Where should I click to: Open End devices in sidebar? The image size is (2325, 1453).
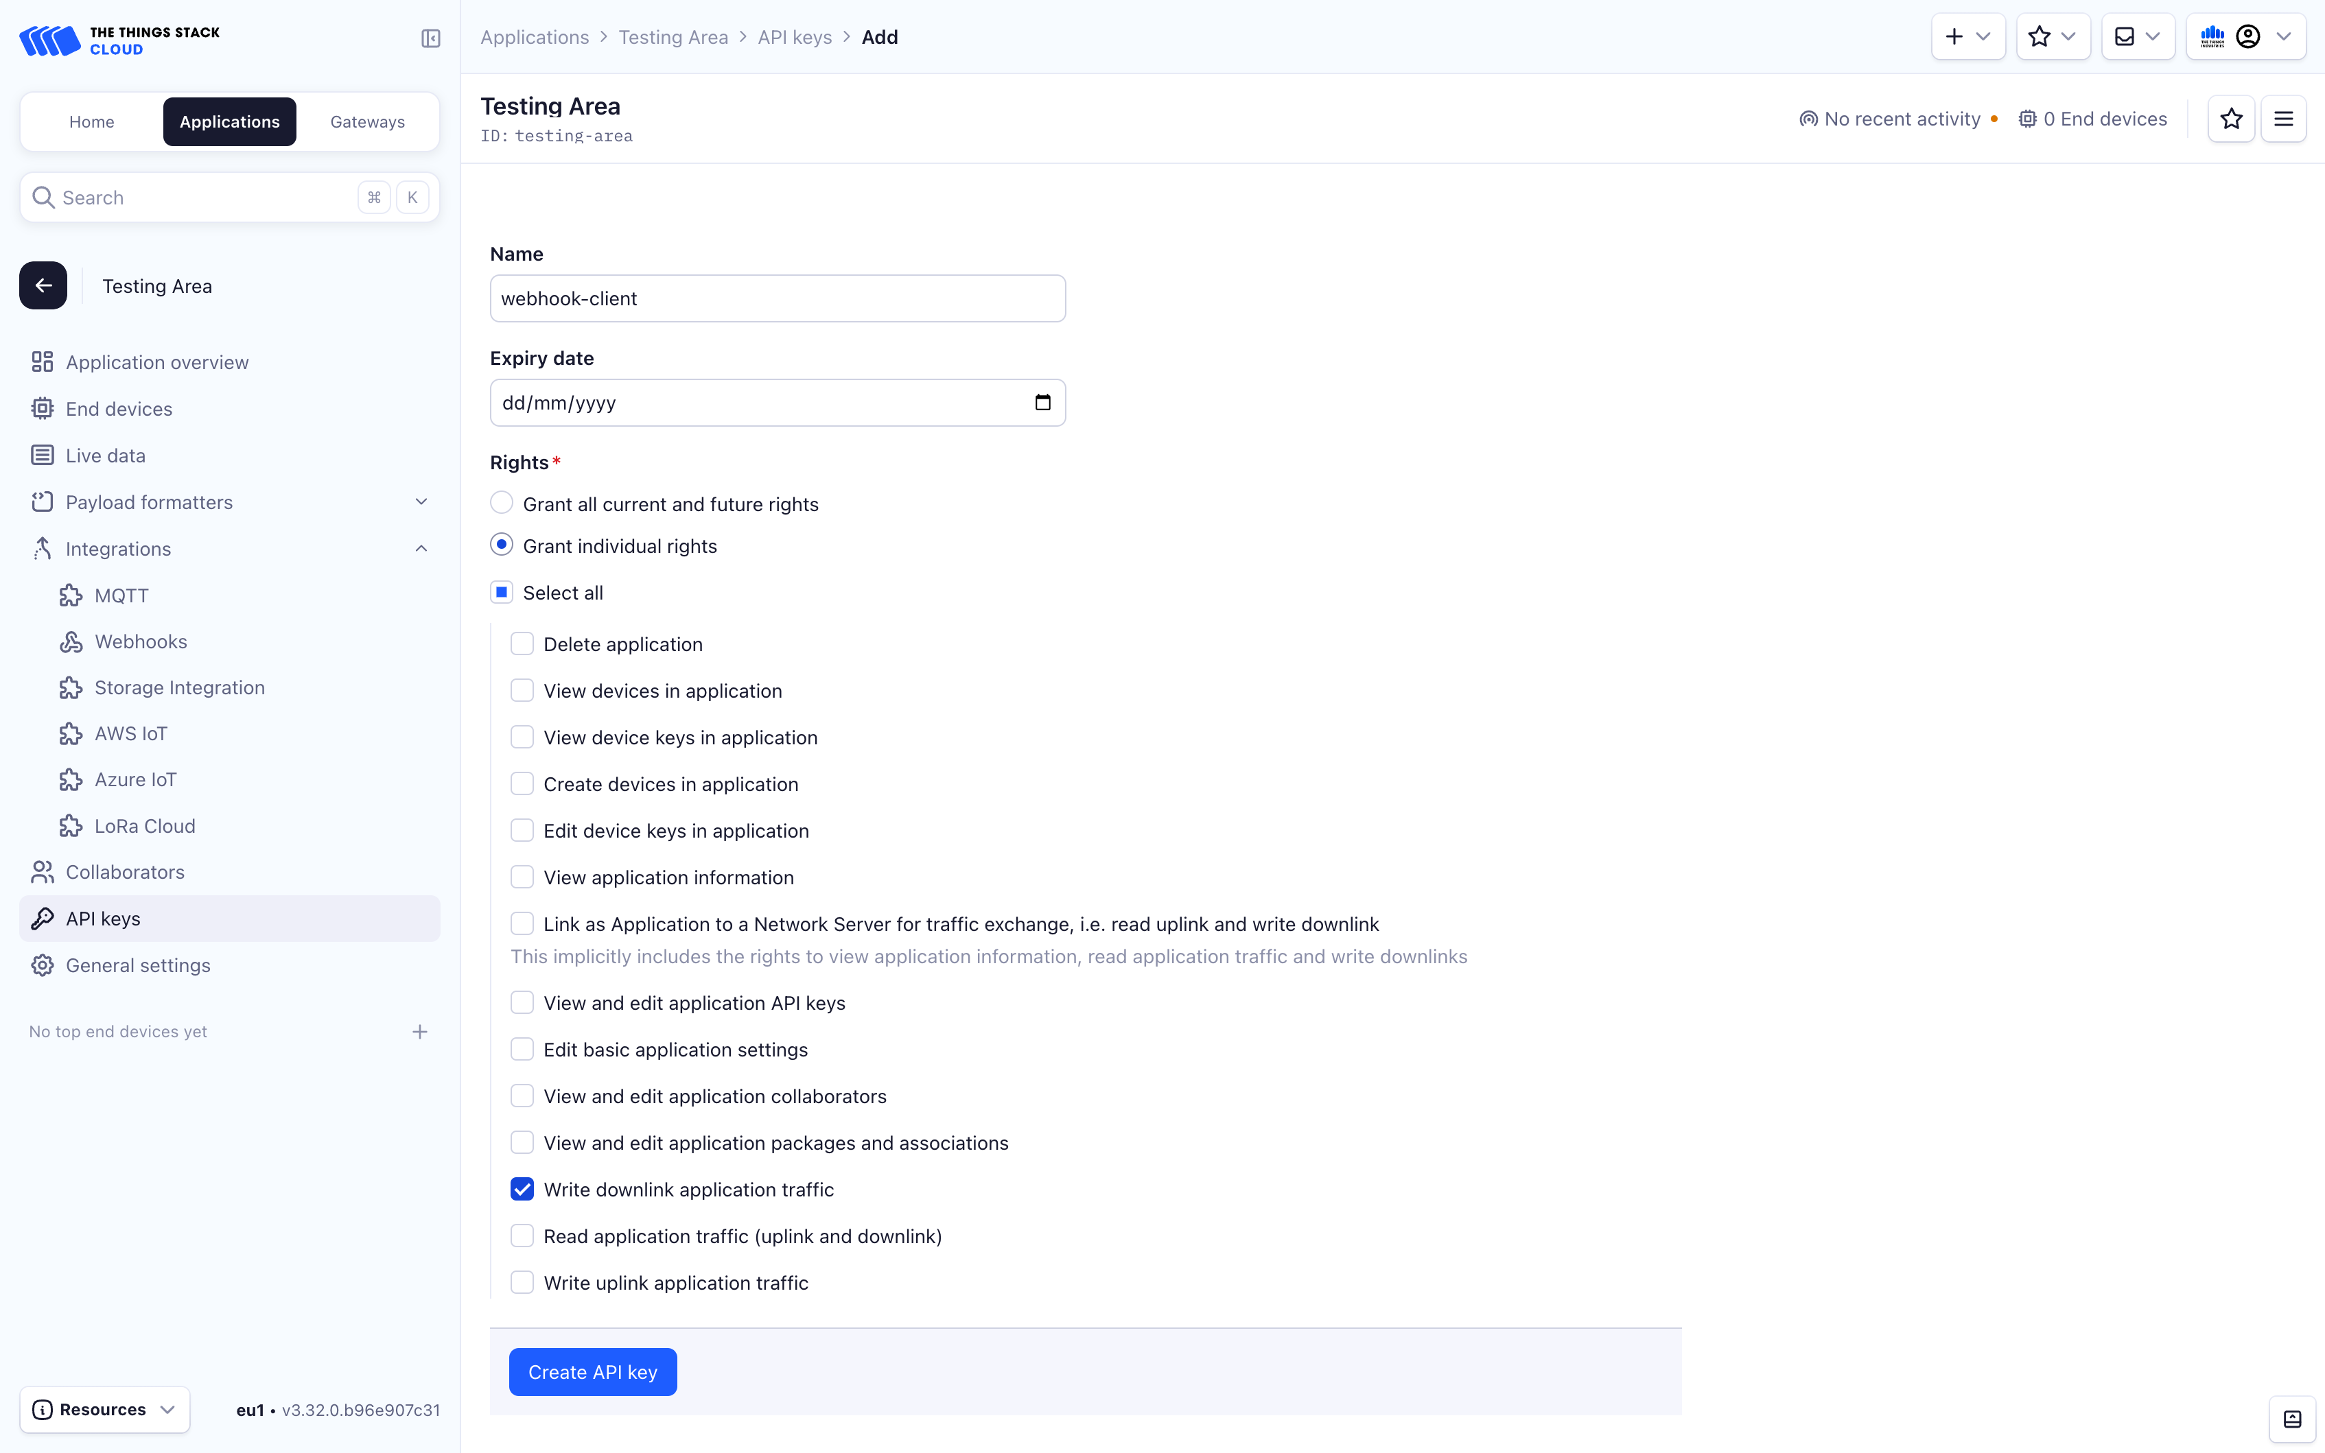point(119,408)
